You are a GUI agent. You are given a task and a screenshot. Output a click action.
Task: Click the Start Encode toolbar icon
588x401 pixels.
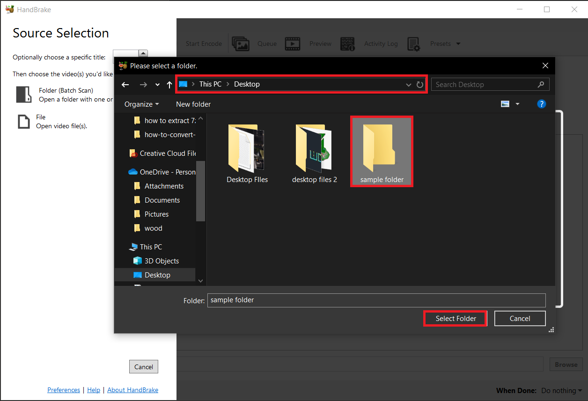coord(204,44)
